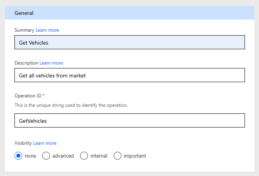Open the Visibility Learn more link

click(x=45, y=143)
